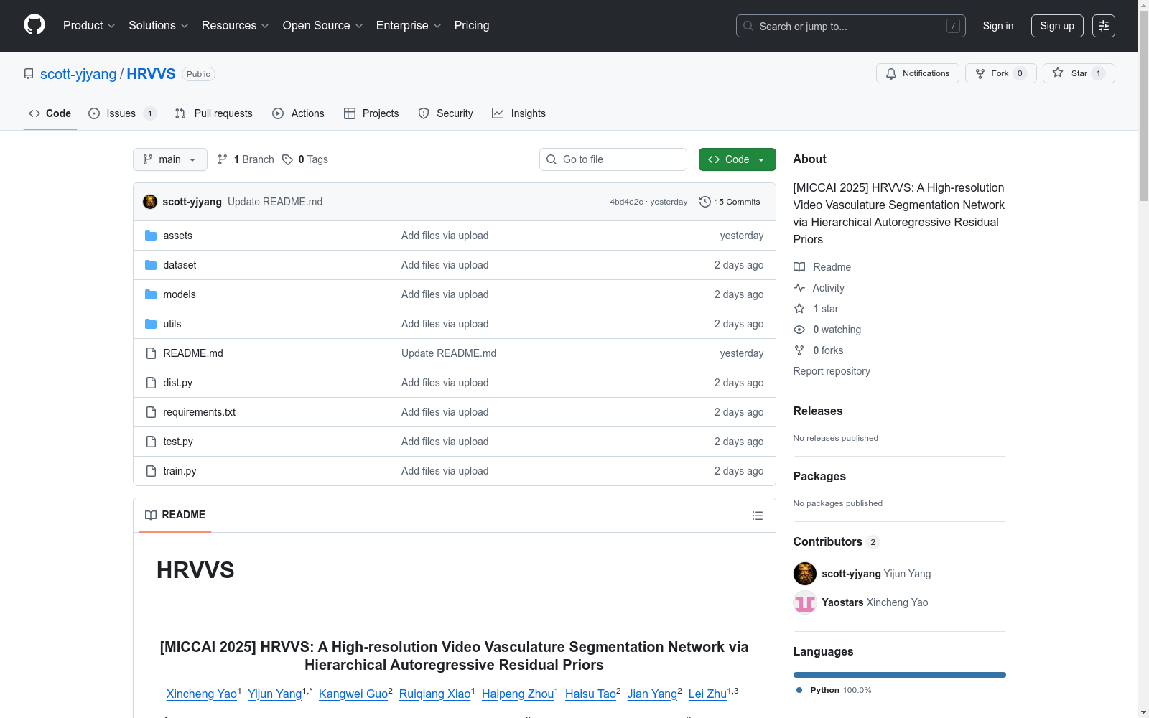Click the Activity pulse icon in About
This screenshot has height=718, width=1149.
[x=799, y=288]
